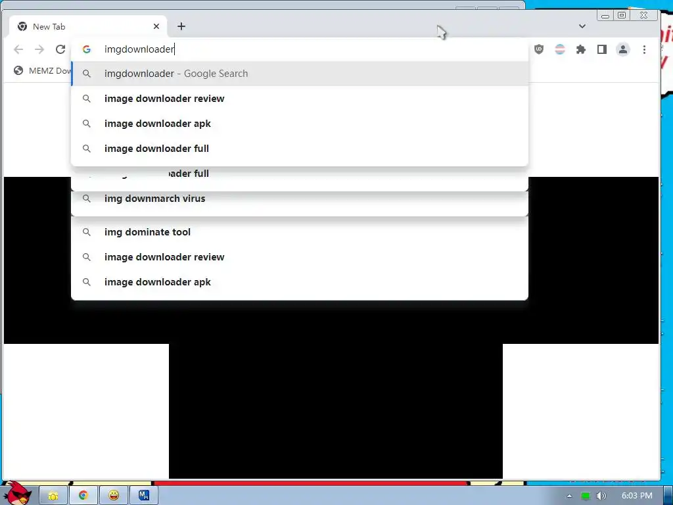Open the blue M taskbar app
Image resolution: width=673 pixels, height=505 pixels.
[144, 496]
